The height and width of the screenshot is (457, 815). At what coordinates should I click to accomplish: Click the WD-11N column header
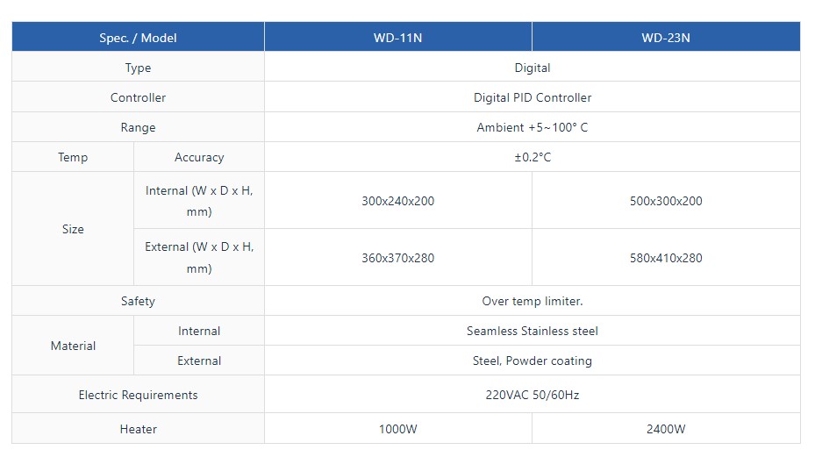coord(397,38)
